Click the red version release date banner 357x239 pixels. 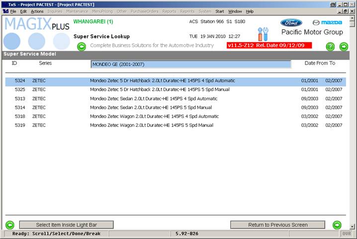(268, 45)
